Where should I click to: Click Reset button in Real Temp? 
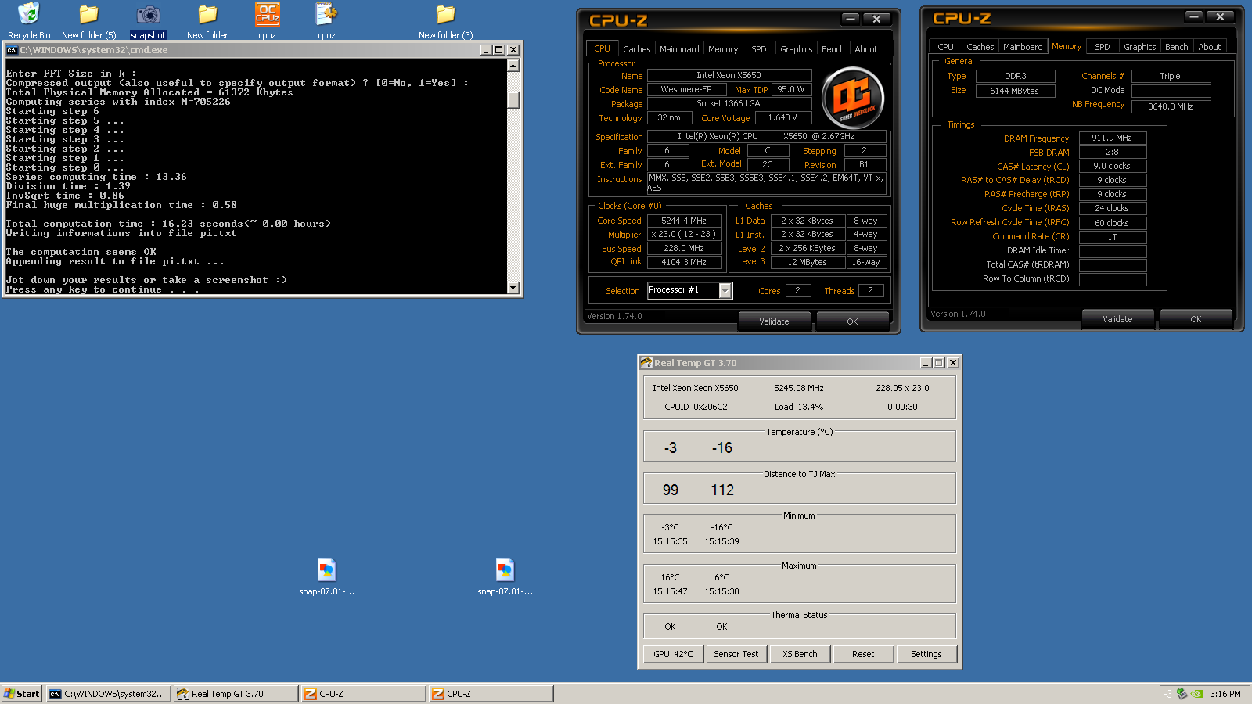tap(863, 654)
